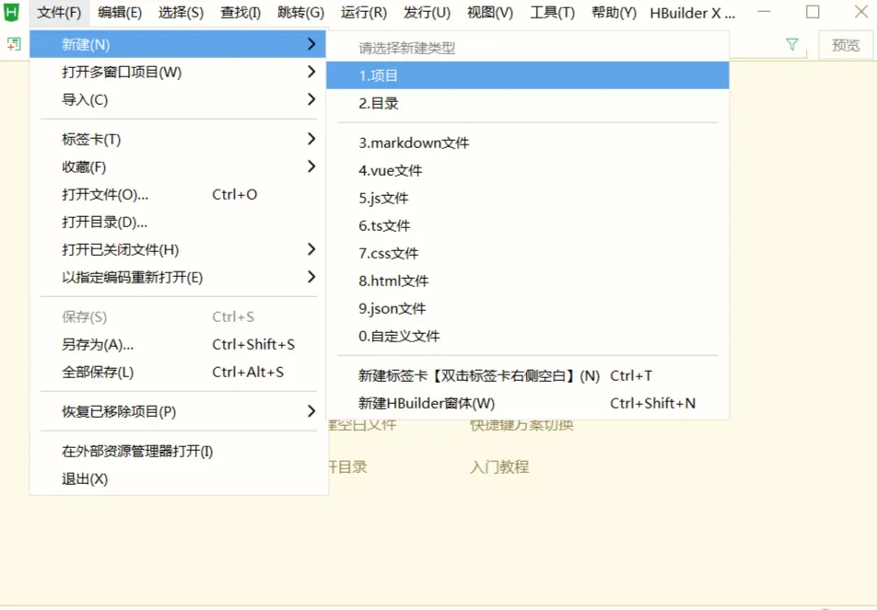Click the new file toolbar icon
This screenshot has height=610, width=877.
[14, 44]
